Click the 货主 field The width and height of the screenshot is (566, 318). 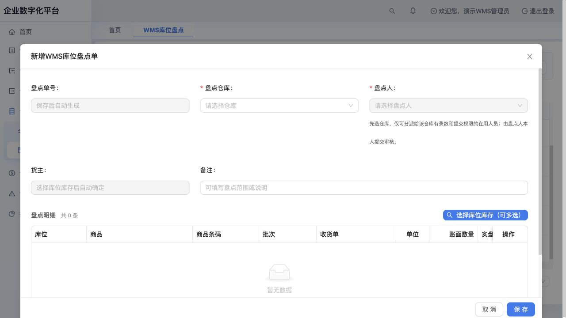tap(110, 188)
